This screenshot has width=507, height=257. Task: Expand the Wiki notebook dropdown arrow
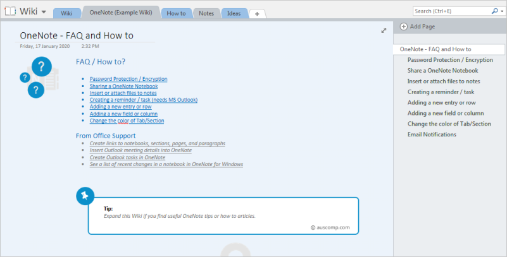(x=44, y=12)
